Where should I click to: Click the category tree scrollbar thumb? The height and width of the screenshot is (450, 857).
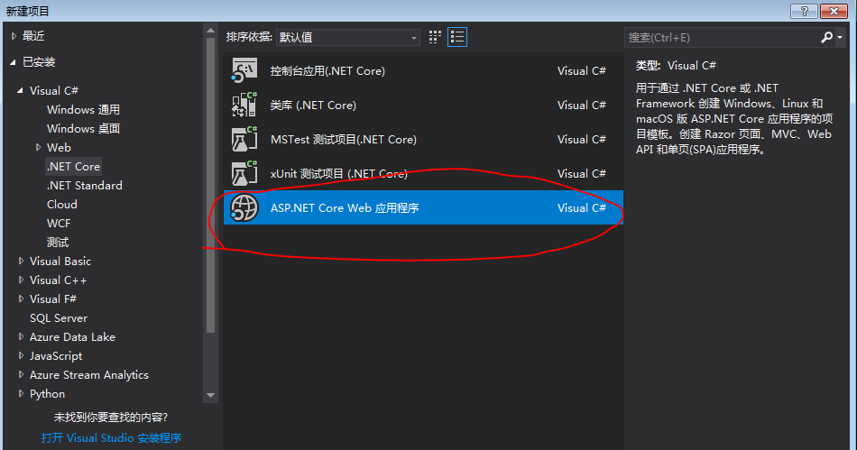click(210, 186)
